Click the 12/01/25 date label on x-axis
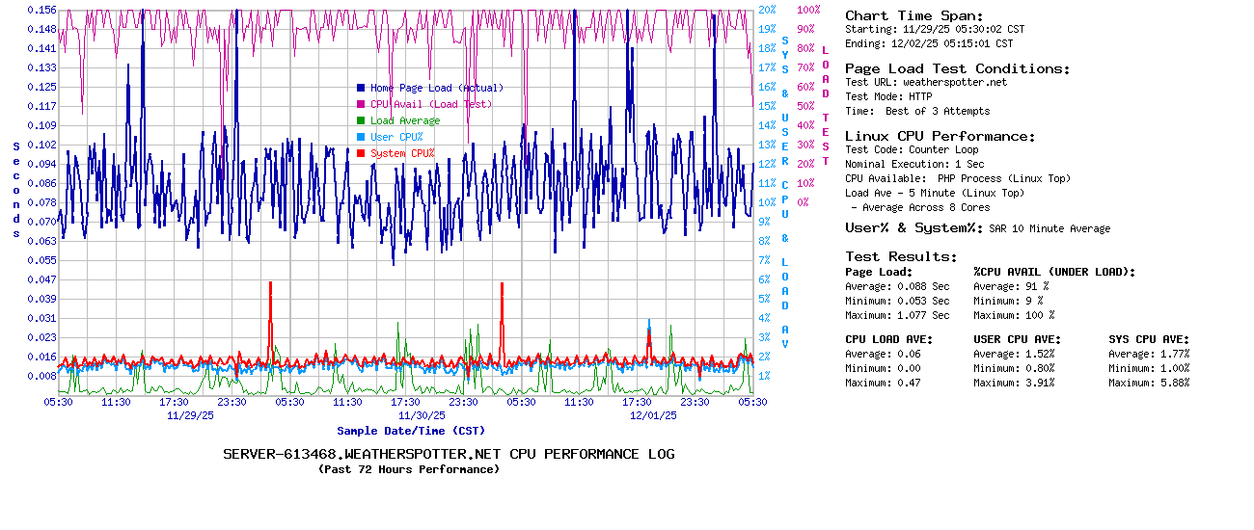Screen dimensions: 1254x530 (653, 415)
